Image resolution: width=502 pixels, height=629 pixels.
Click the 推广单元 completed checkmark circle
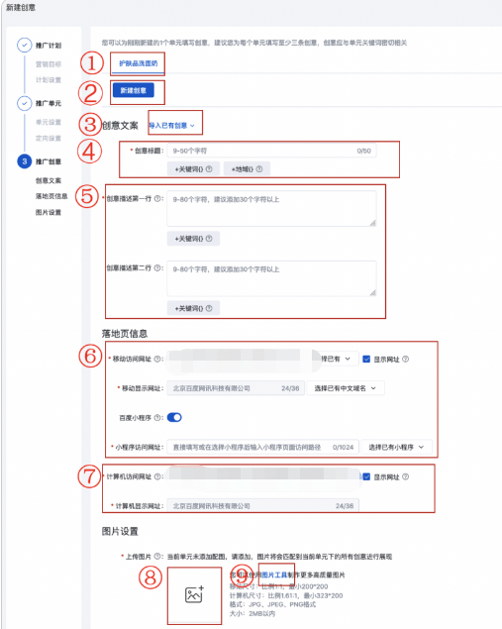point(24,103)
